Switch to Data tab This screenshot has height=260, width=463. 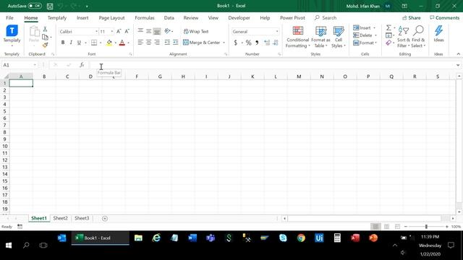(x=169, y=17)
